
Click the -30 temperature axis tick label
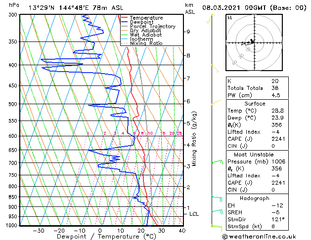[38, 231]
